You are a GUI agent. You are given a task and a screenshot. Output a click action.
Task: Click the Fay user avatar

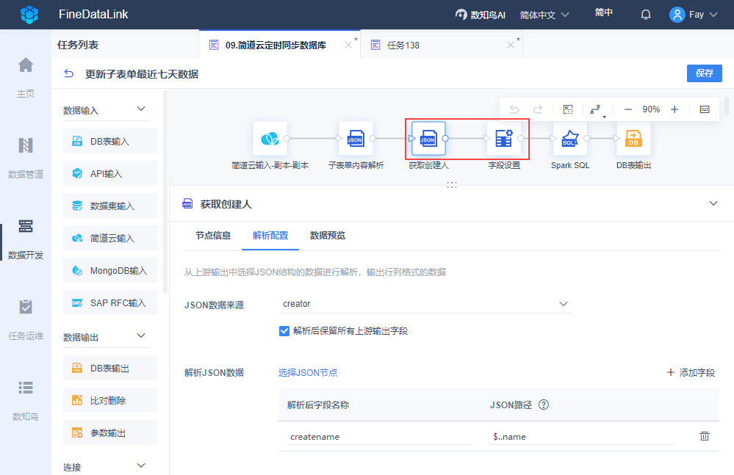click(677, 15)
